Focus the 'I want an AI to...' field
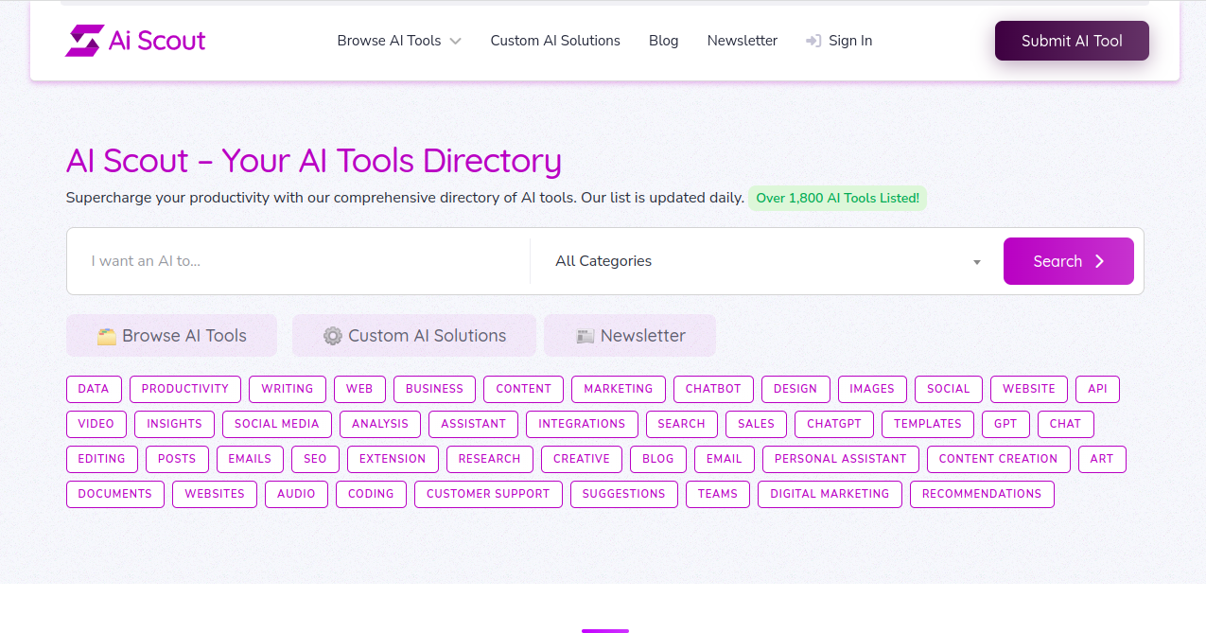Viewport: 1206px width, 633px height. [x=298, y=261]
